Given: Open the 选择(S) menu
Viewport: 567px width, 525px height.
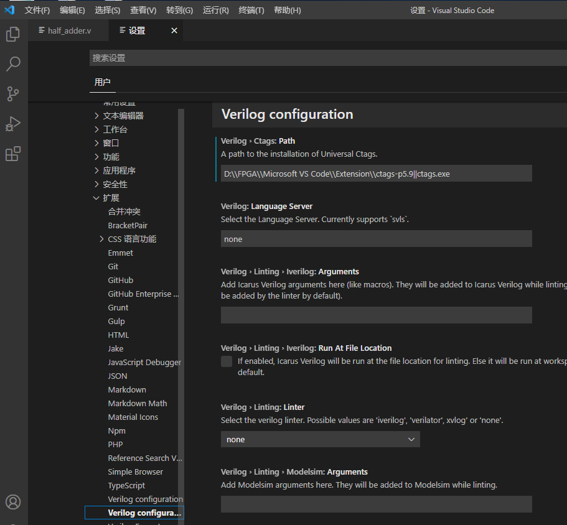Looking at the screenshot, I should pos(108,10).
